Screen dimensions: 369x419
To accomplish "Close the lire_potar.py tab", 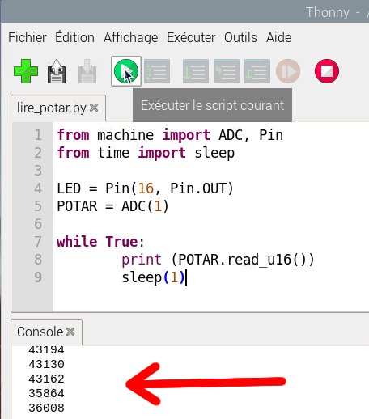I will pos(94,108).
